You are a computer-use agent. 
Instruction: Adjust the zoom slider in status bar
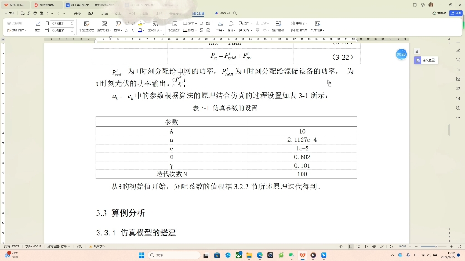pos(436,246)
